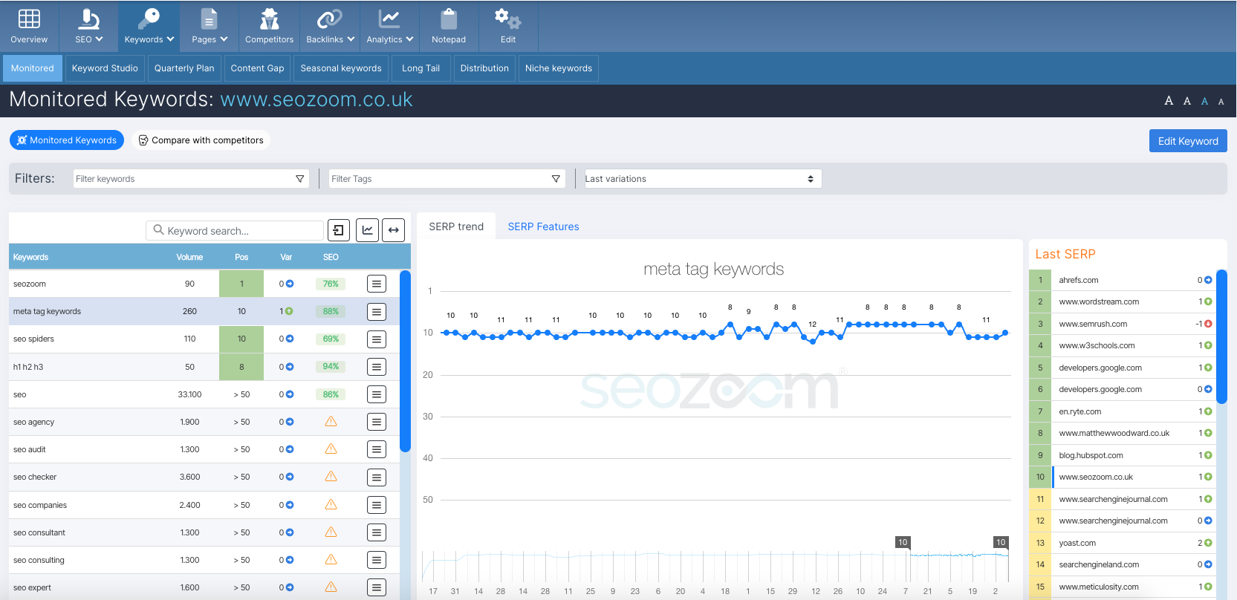1237x600 pixels.
Task: Open row menu for seo keyword
Action: [x=377, y=394]
